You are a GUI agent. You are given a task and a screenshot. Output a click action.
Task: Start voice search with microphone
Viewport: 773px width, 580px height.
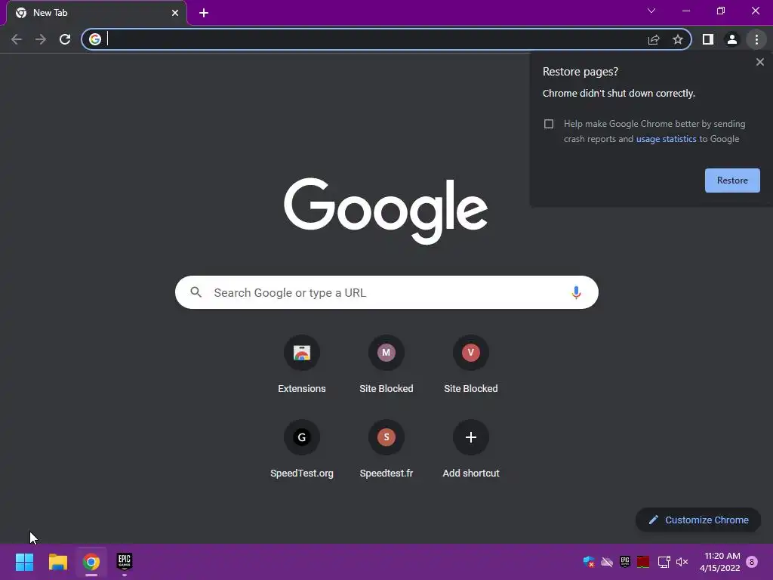coord(576,292)
